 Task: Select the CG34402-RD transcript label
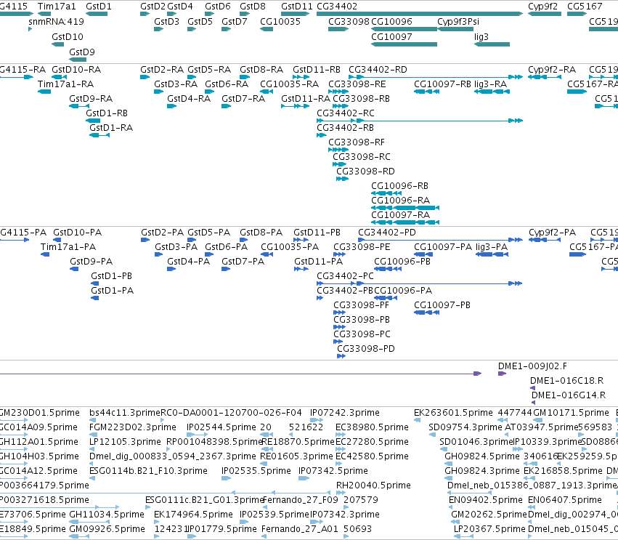pos(378,70)
